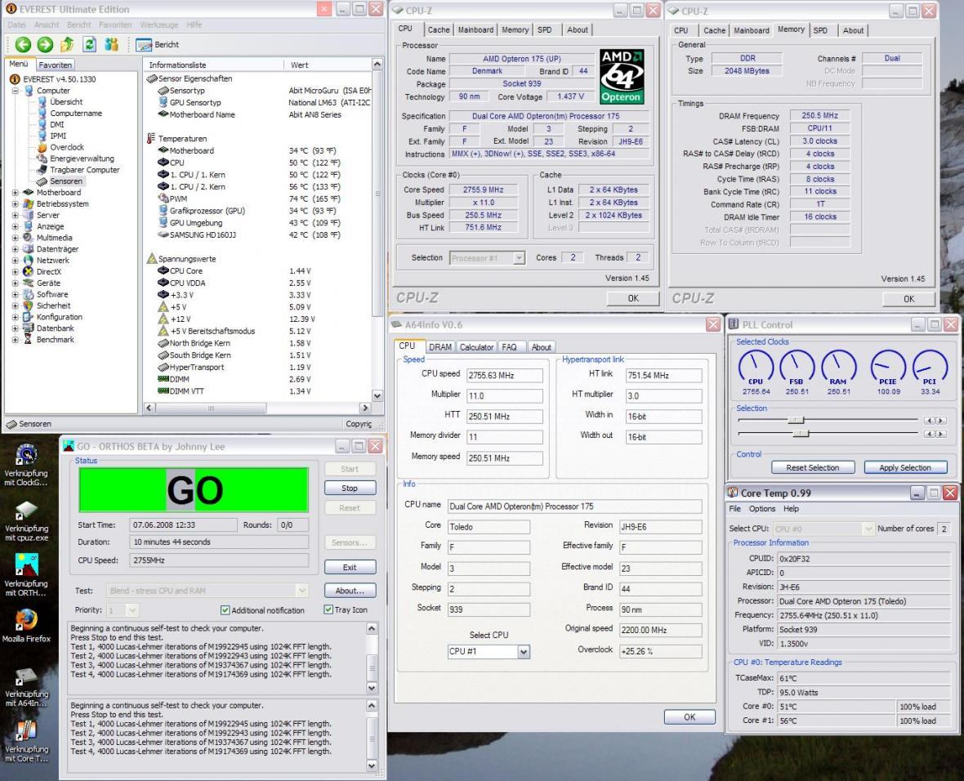Click down arrow of upper ORTHOS log scrollbar
This screenshot has height=781, width=964.
[372, 688]
